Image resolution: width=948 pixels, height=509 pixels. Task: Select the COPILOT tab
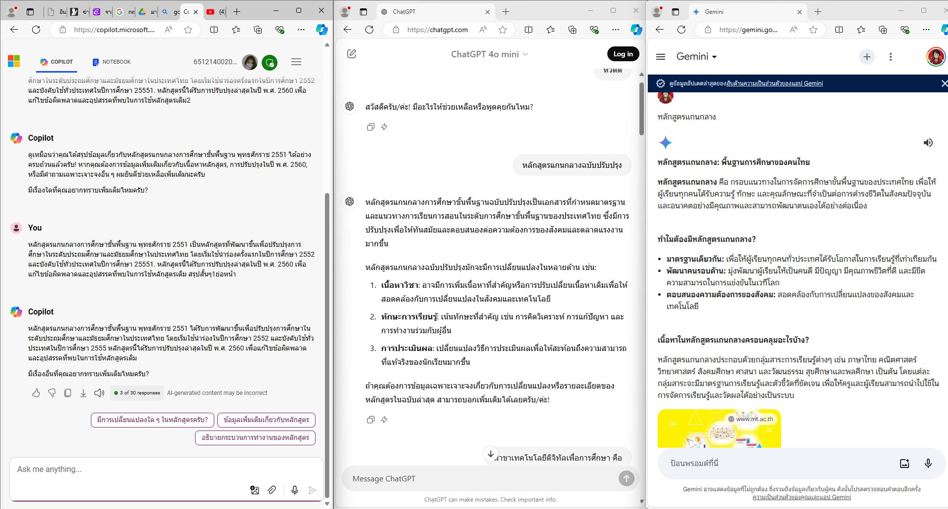click(56, 62)
